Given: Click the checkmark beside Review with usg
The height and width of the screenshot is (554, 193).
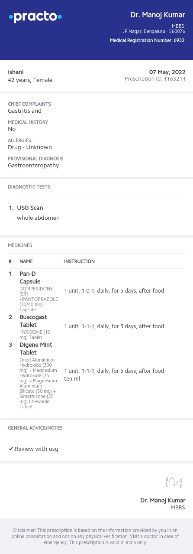Looking at the screenshot, I should point(11,449).
